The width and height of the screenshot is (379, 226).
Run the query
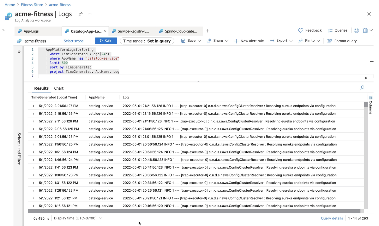click(106, 41)
